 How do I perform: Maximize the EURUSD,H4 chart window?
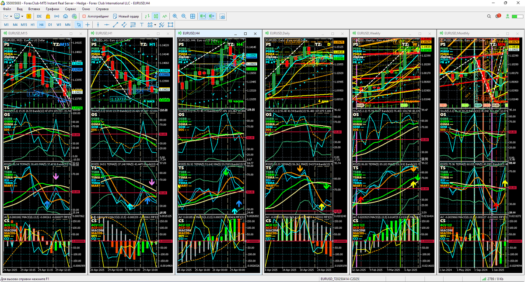(245, 33)
